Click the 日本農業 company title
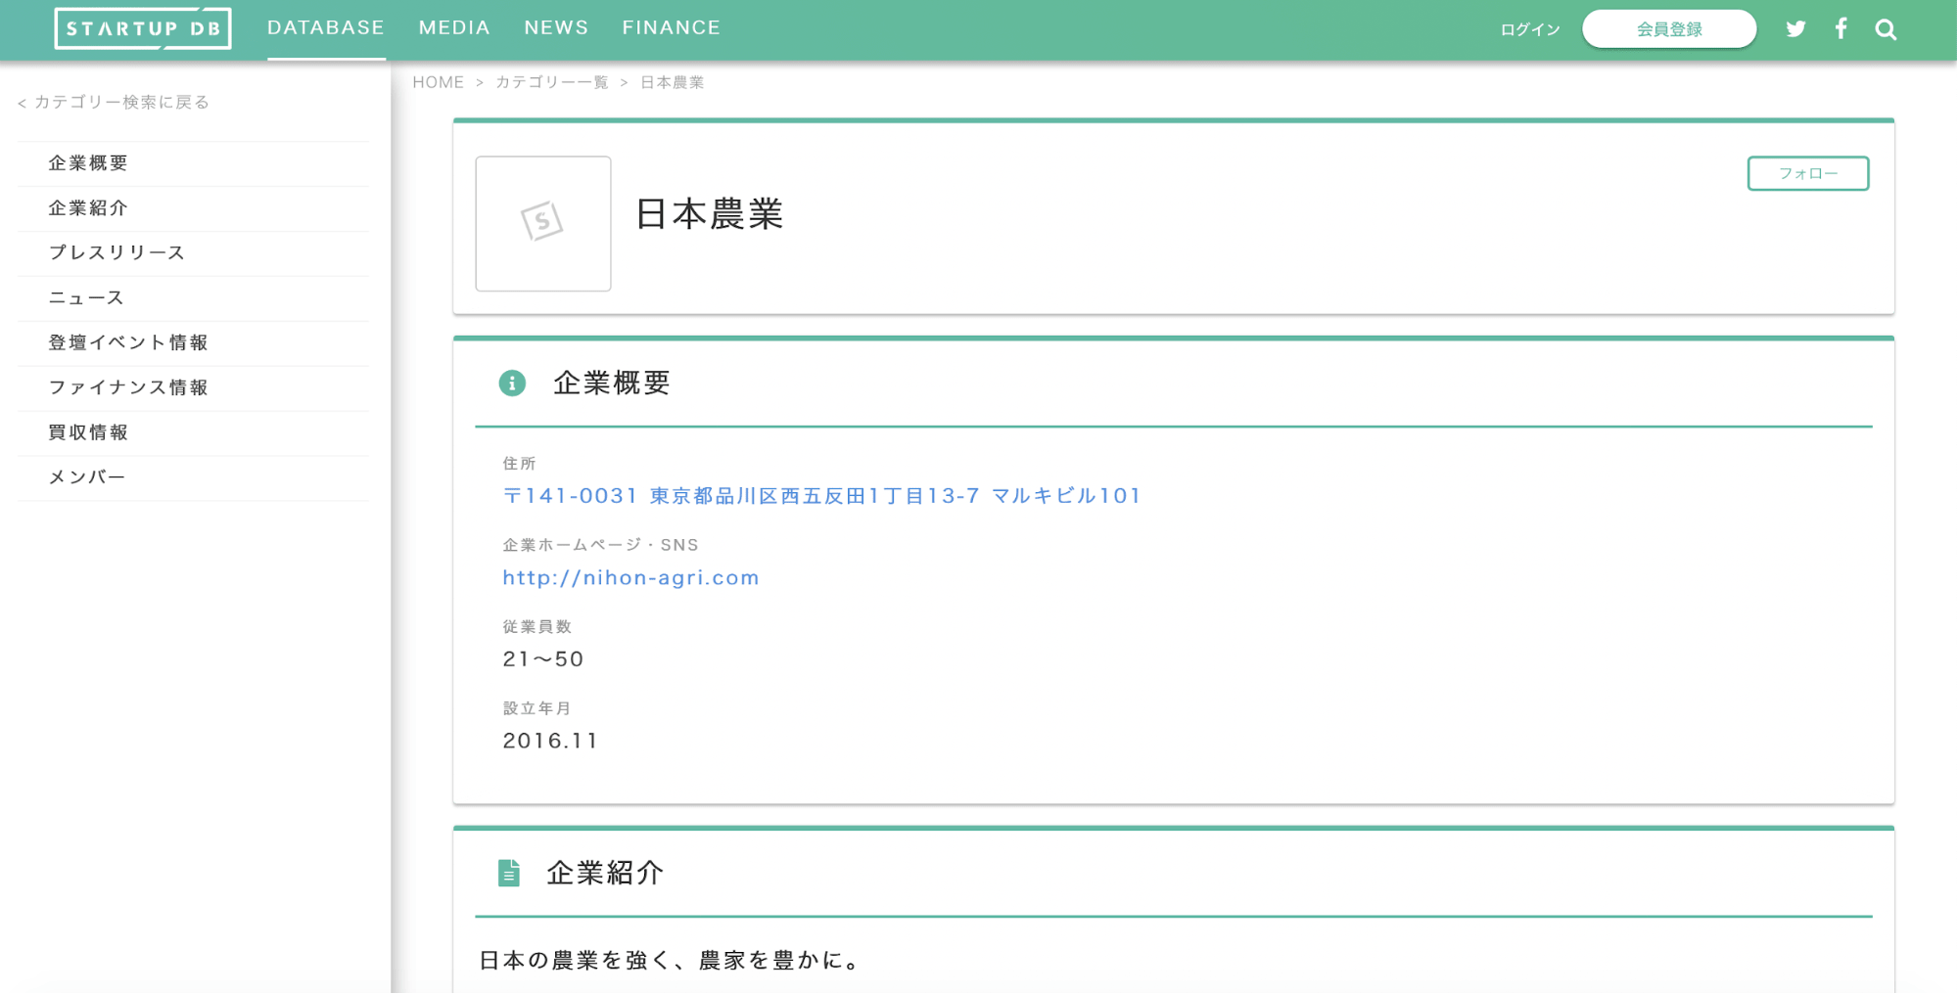This screenshot has height=994, width=1957. tap(710, 214)
